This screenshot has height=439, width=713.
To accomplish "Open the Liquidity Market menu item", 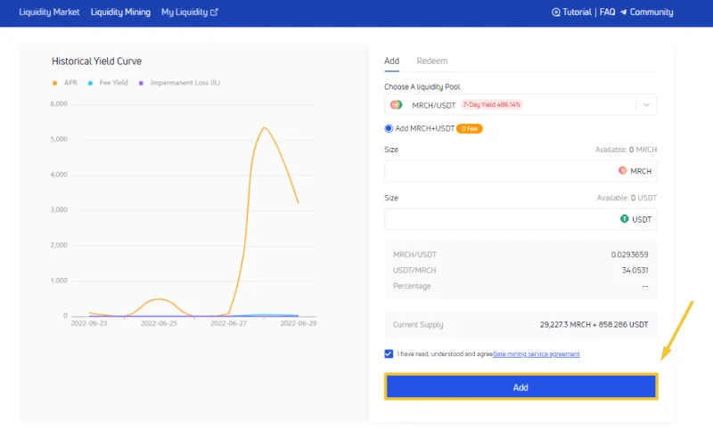I will [49, 12].
